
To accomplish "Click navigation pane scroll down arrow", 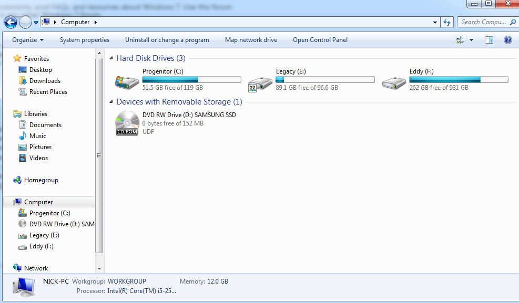I will coord(99,269).
